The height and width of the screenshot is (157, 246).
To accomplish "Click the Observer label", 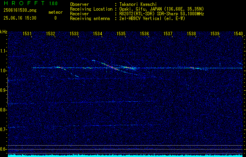I will pos(79,4).
